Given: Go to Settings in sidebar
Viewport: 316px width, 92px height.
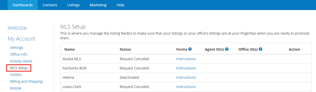Looking at the screenshot, I should point(17,48).
